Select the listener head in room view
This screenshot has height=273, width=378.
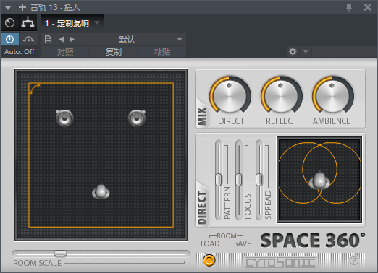pyautogui.click(x=101, y=191)
